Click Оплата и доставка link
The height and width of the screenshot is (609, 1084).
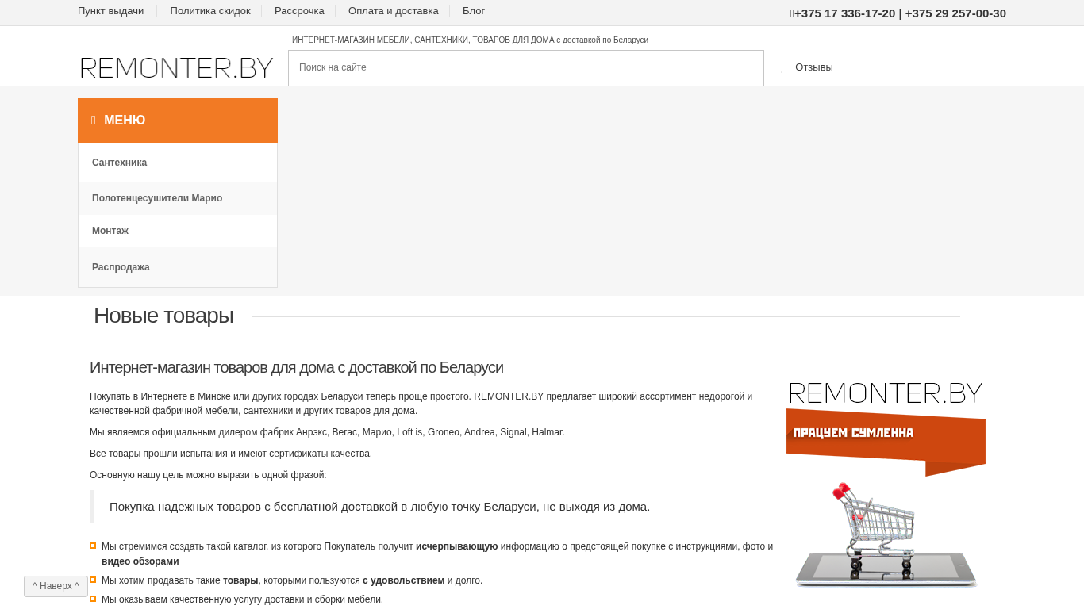coord(393,11)
